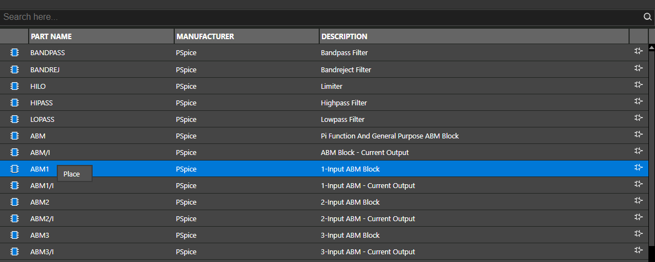Select the ABM3/I part name

coord(42,252)
